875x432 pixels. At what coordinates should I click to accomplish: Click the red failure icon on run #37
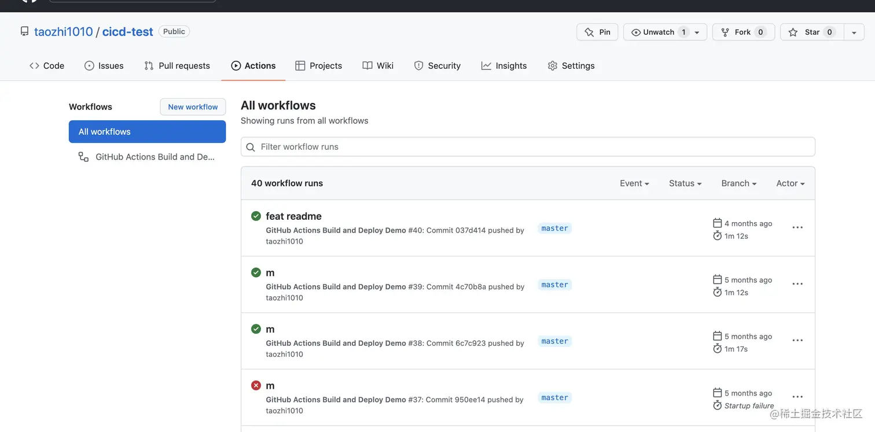(256, 386)
